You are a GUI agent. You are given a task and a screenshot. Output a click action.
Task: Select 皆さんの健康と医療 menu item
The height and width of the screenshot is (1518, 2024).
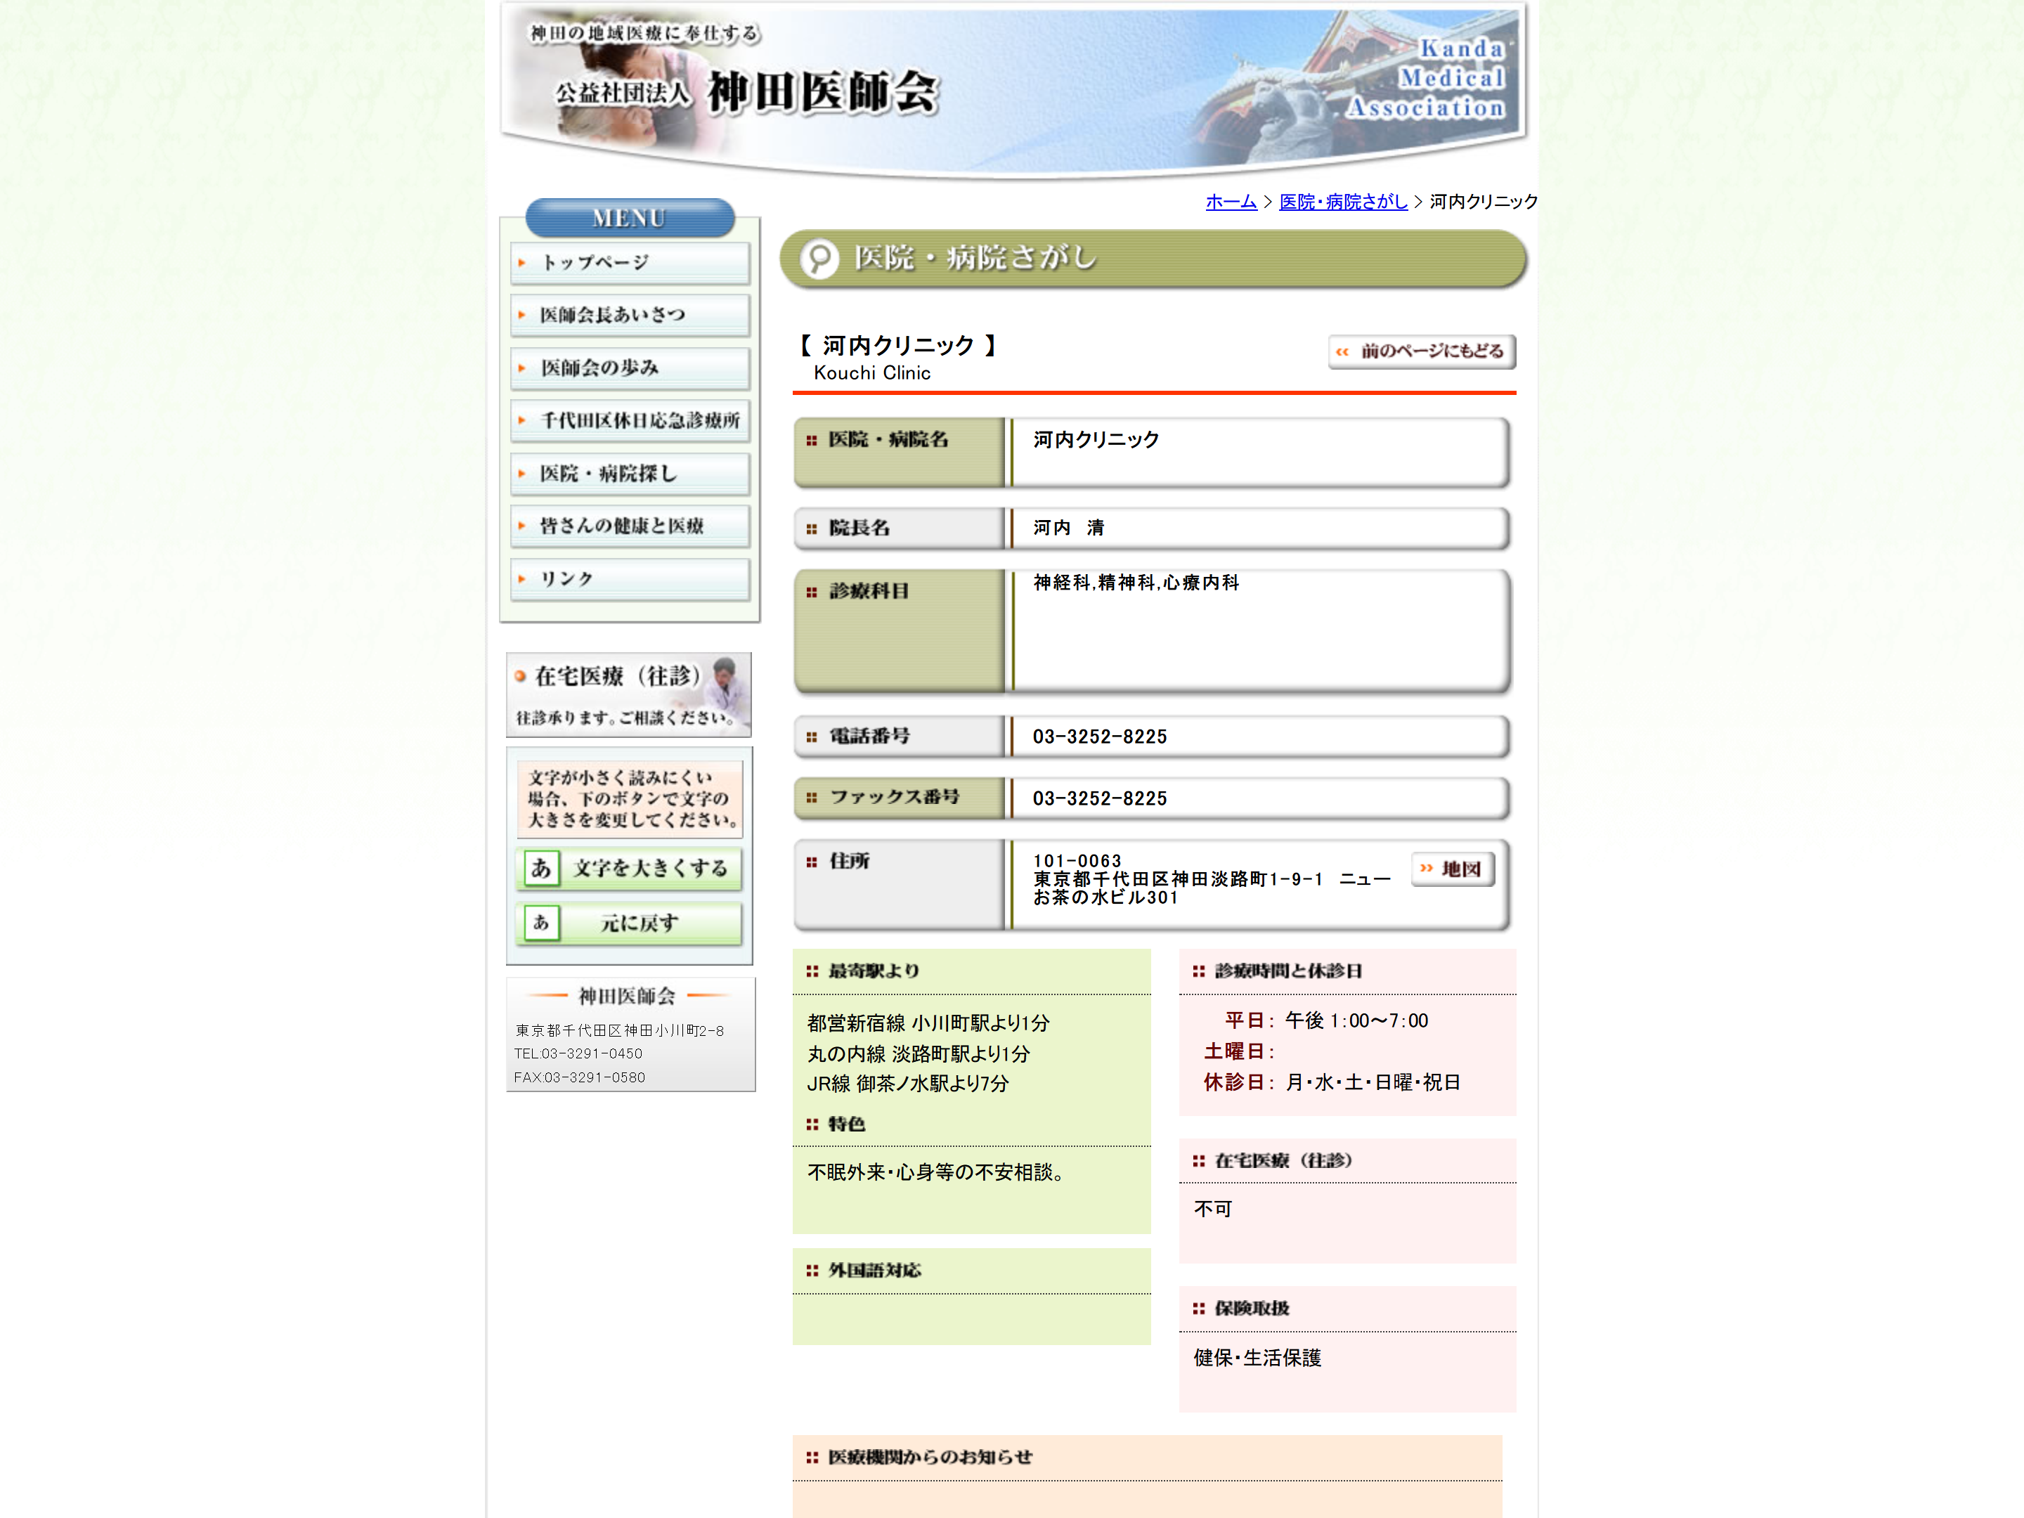coord(630,526)
